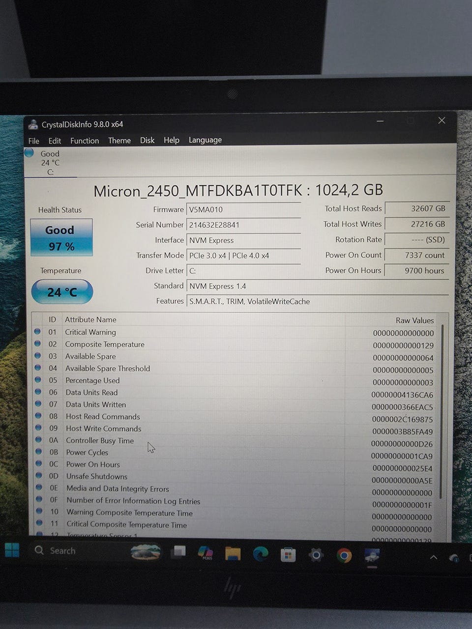Screen dimensions: 472x629
Task: Open Microsoft Edge from the taskbar
Action: [260, 554]
